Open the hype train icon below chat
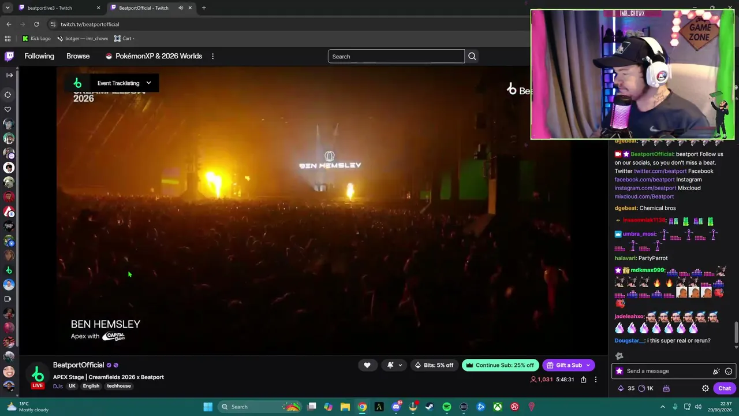 click(x=666, y=388)
